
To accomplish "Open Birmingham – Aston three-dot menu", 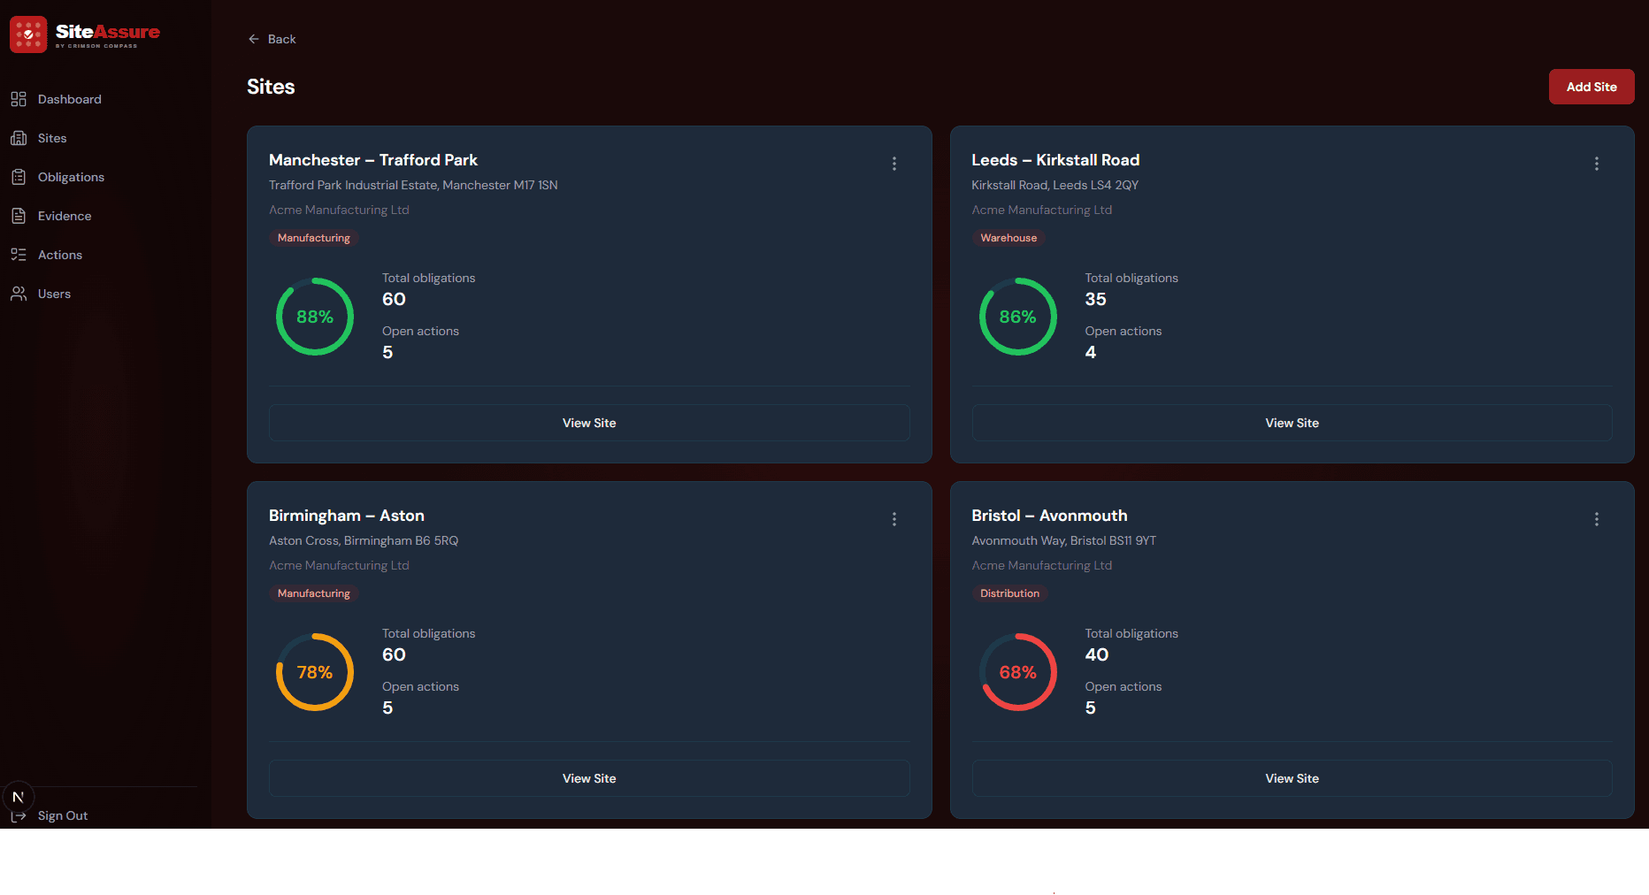I will (x=894, y=519).
